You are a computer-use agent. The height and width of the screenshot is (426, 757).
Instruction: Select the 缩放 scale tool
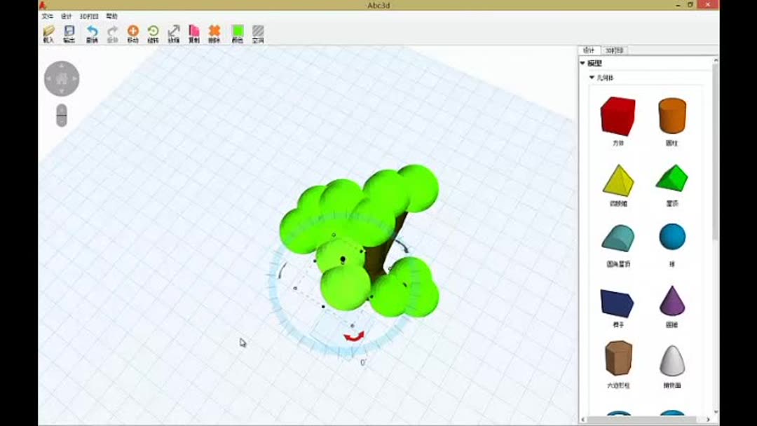click(173, 32)
